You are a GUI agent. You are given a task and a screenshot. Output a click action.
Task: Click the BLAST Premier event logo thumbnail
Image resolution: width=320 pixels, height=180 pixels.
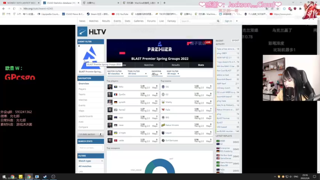pyautogui.click(x=90, y=58)
